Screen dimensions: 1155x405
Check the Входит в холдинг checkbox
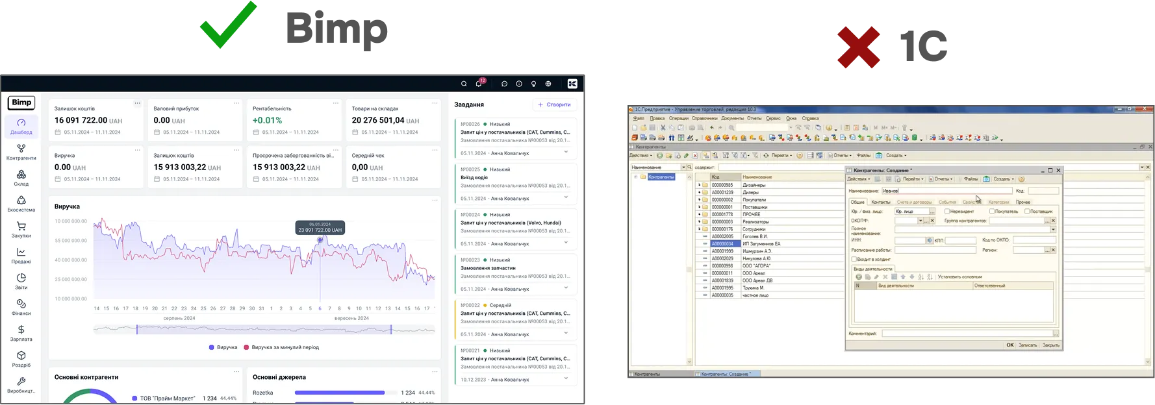[x=854, y=259]
